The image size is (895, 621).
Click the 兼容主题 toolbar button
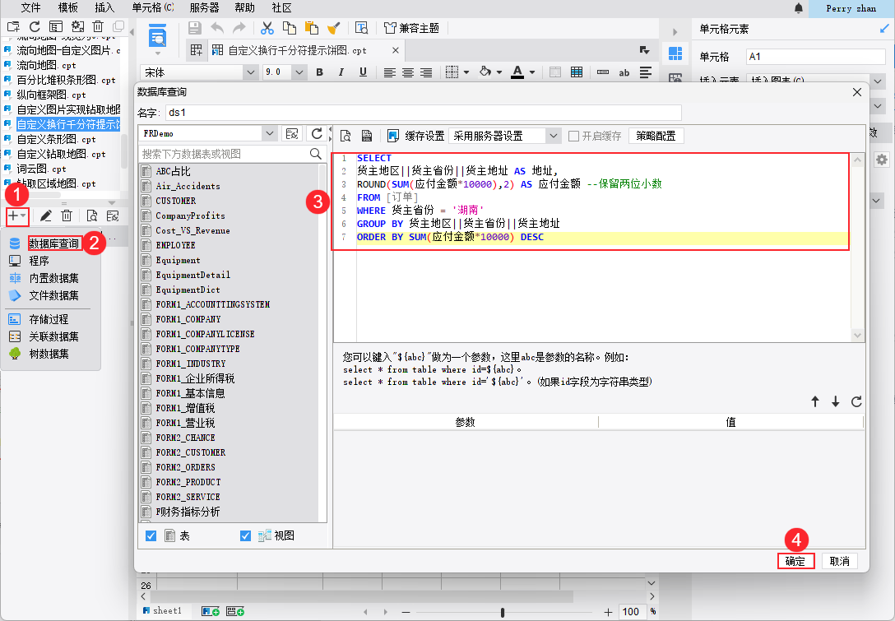coord(412,28)
